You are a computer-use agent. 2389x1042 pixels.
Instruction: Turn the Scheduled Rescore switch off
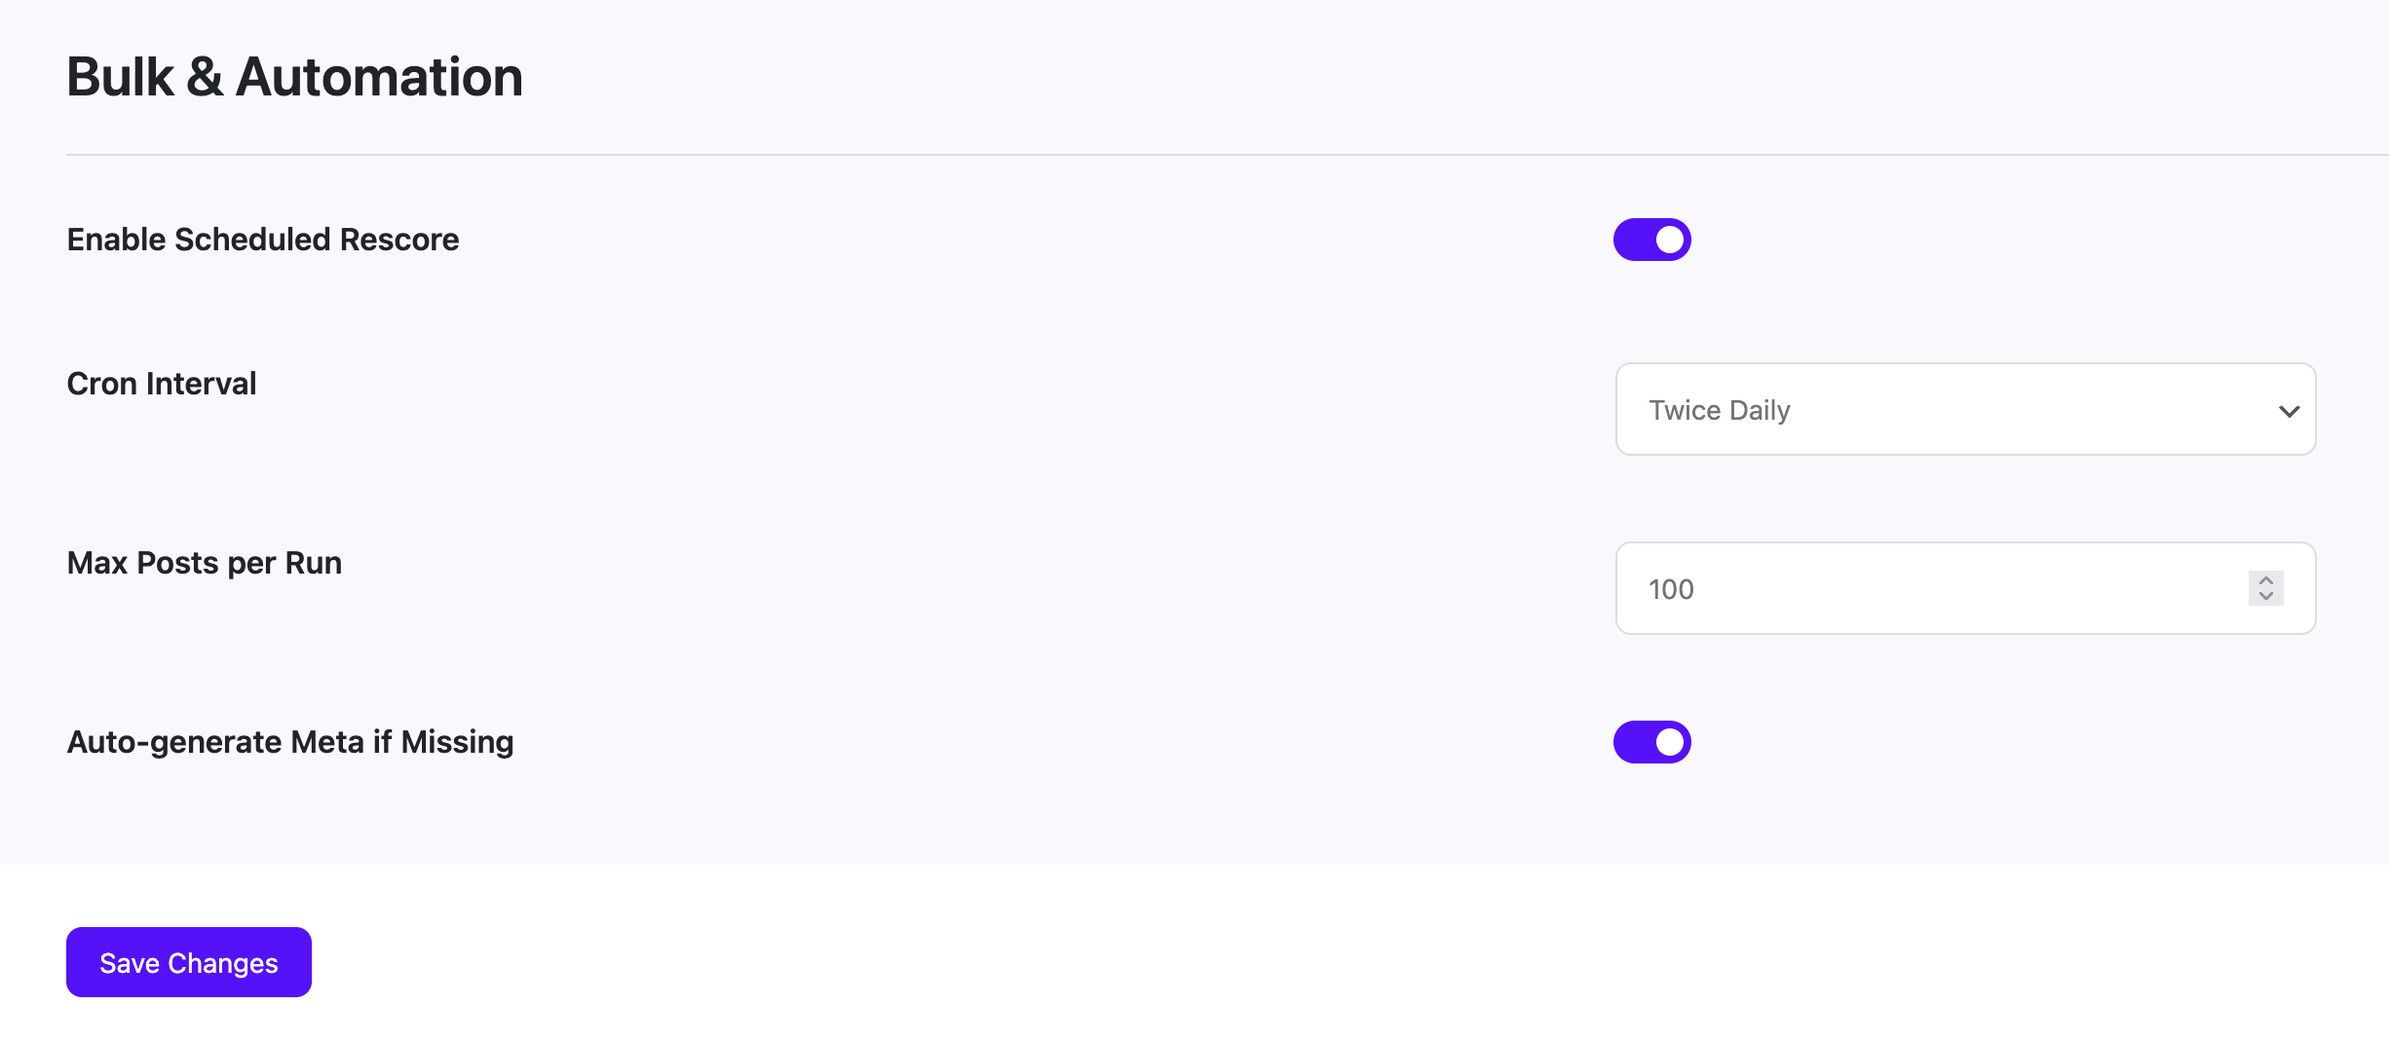pos(1652,240)
